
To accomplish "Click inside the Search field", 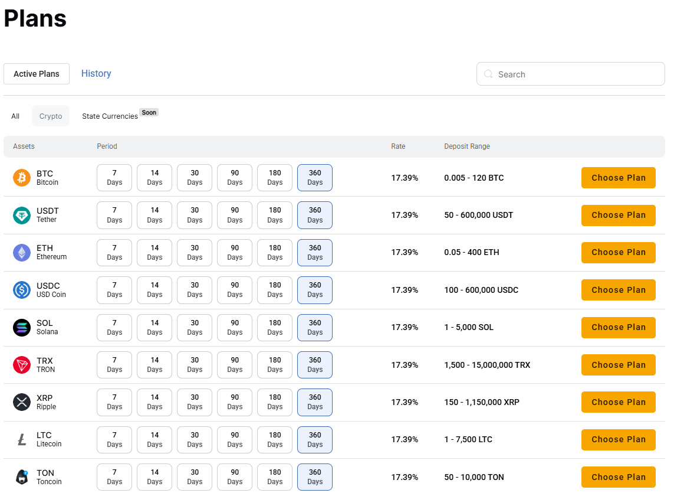I will click(570, 74).
